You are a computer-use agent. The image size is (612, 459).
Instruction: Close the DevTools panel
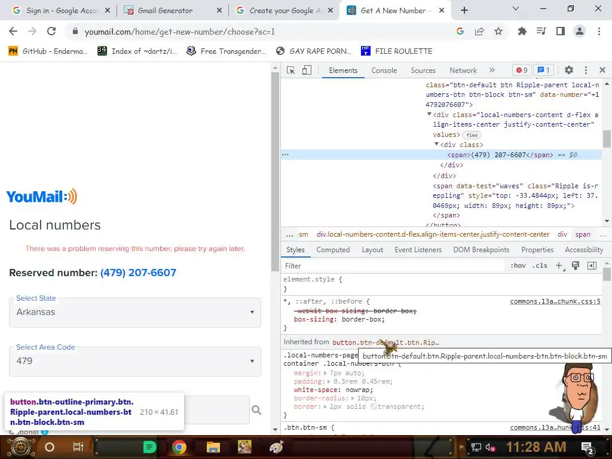602,71
